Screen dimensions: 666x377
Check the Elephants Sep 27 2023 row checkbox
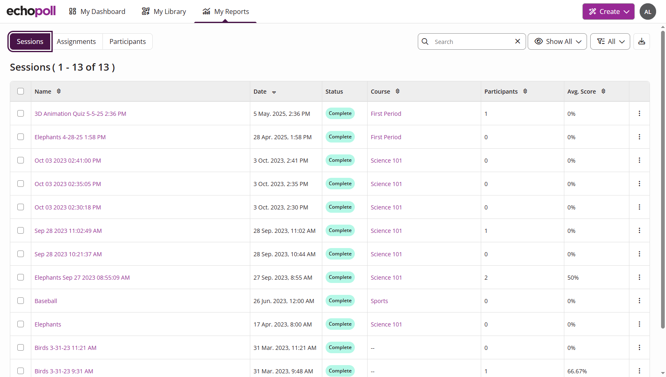pyautogui.click(x=21, y=277)
